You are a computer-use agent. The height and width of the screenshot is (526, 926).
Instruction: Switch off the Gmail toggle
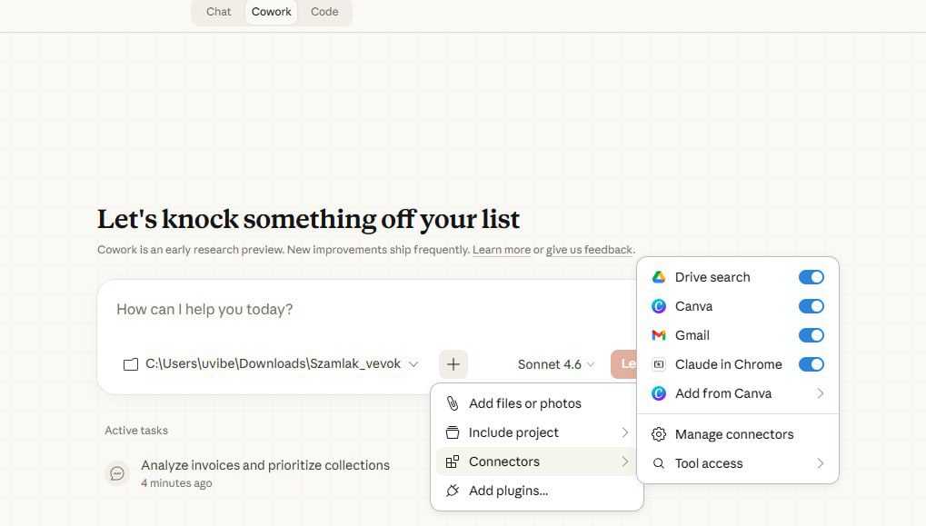pyautogui.click(x=811, y=335)
